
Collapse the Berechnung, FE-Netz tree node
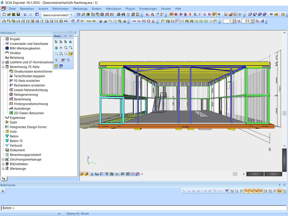[x=3, y=67]
